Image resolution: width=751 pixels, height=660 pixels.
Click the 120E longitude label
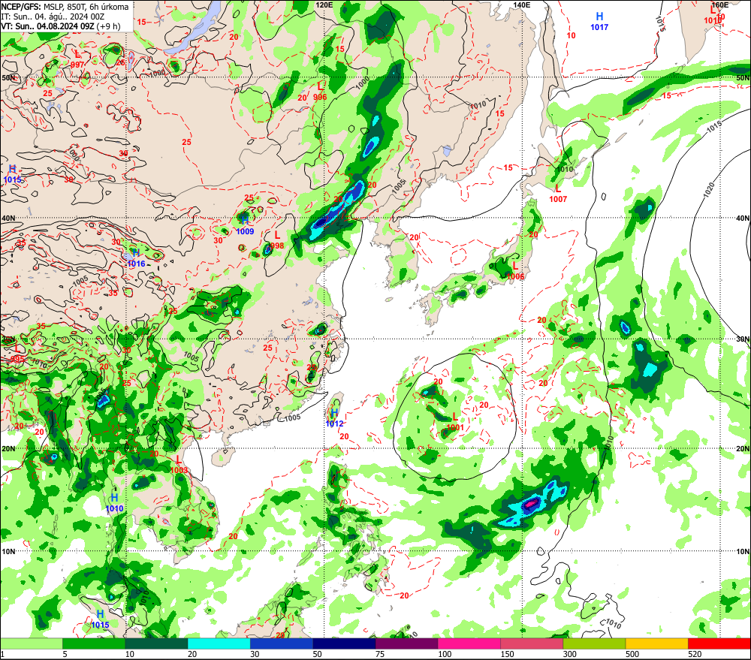coord(324,5)
